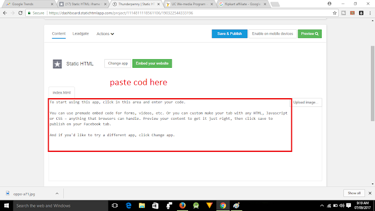Open Windows Start menu
Image resolution: width=375 pixels, height=211 pixels.
[x=6, y=206]
